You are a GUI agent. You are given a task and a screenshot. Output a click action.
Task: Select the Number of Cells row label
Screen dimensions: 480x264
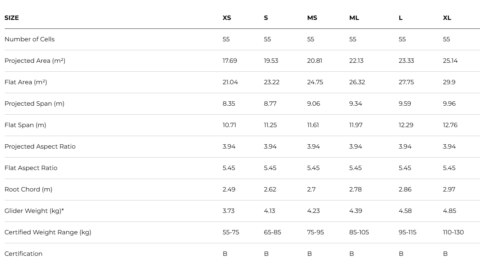[x=30, y=39]
